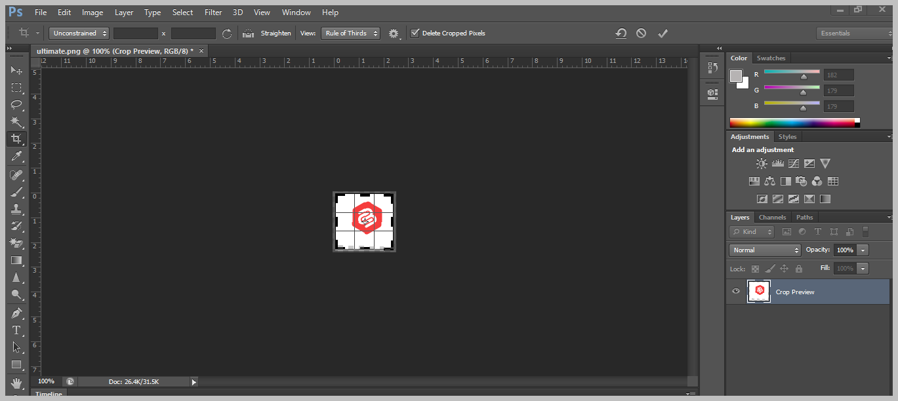This screenshot has height=401, width=898.
Task: Open the status bar Doc info arrow
Action: tap(194, 381)
